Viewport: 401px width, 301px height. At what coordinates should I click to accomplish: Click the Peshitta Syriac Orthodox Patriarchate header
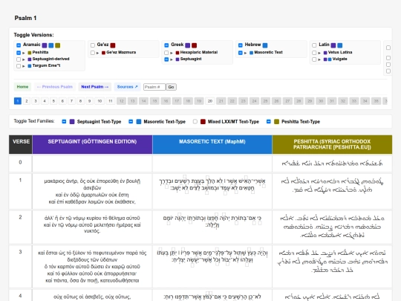[x=332, y=145]
